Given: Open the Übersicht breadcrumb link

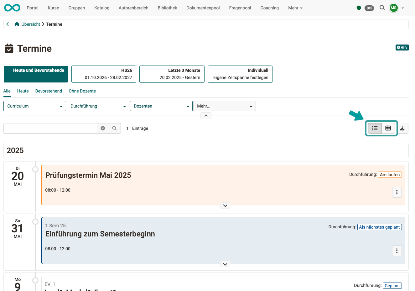Looking at the screenshot, I should click(x=30, y=24).
